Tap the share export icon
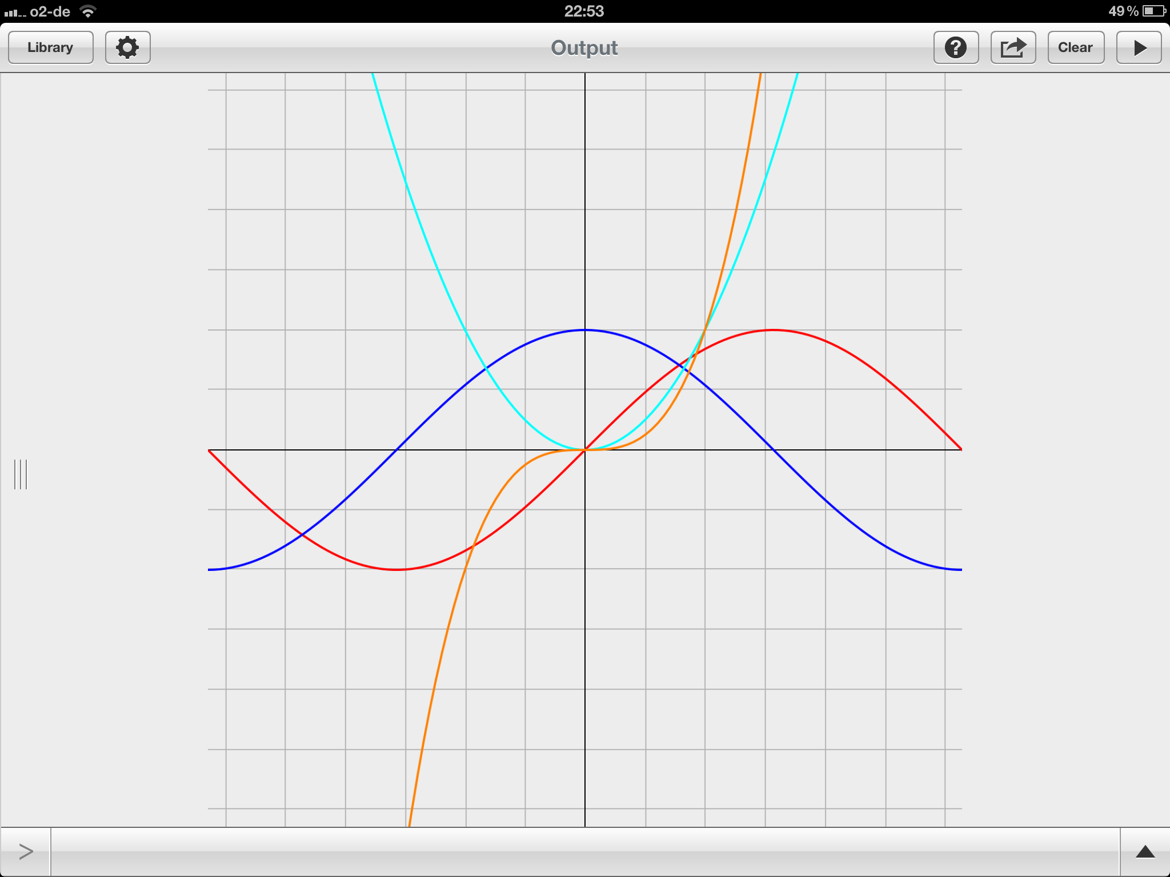Screen dimensions: 1170x877 click(x=1013, y=47)
